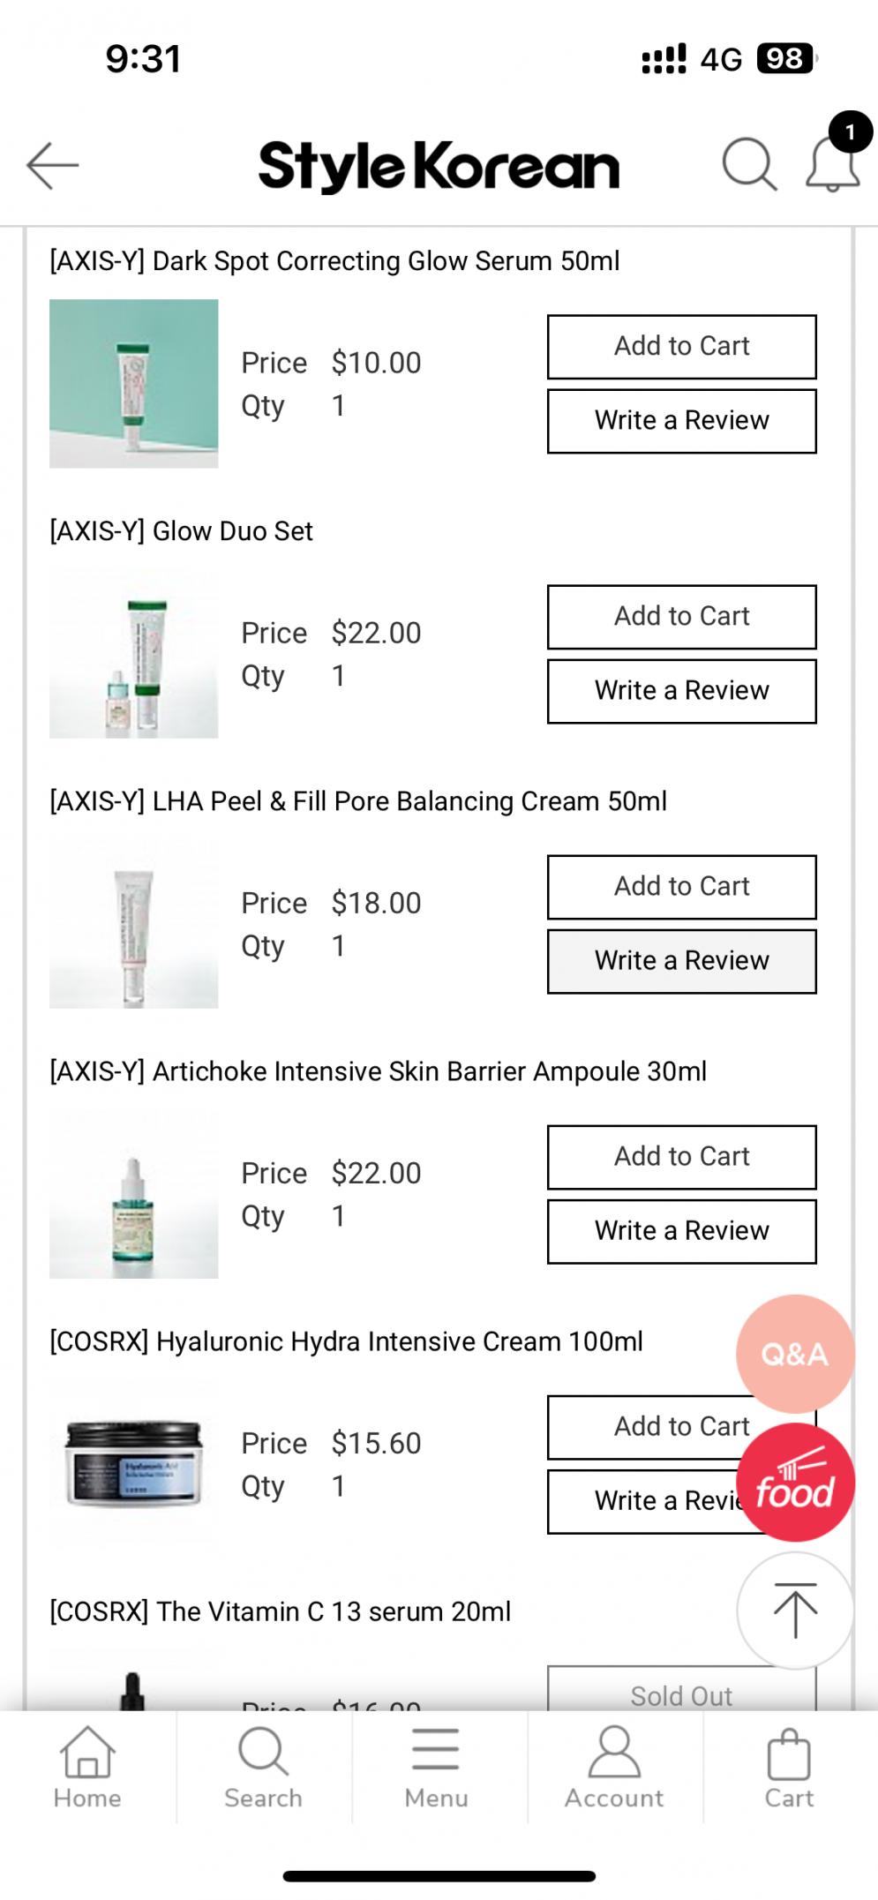
Task: Go to the Home tab
Action: (87, 1768)
